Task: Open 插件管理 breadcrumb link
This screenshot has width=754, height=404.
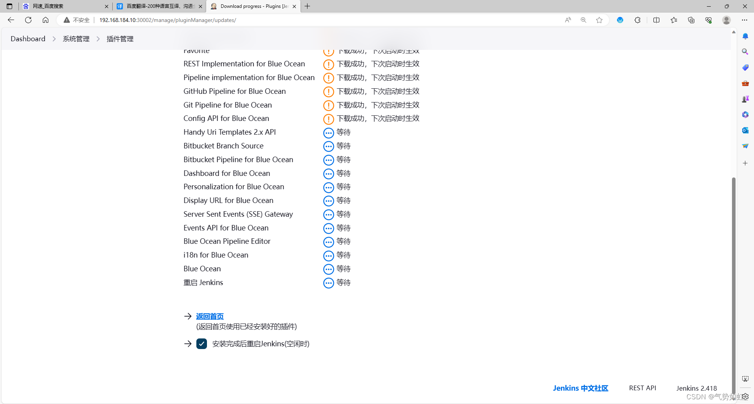Action: [120, 39]
